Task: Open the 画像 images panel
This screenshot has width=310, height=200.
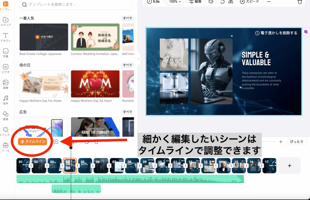Action: 5,84
